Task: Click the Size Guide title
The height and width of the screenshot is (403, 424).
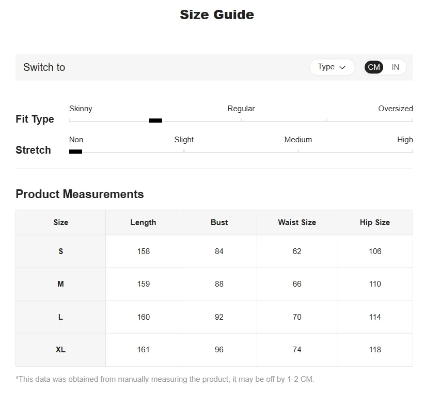Action: [x=217, y=14]
